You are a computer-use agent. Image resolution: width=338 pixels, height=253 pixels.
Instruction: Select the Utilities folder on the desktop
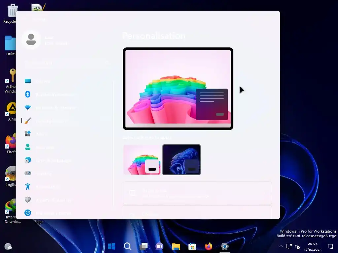point(10,46)
